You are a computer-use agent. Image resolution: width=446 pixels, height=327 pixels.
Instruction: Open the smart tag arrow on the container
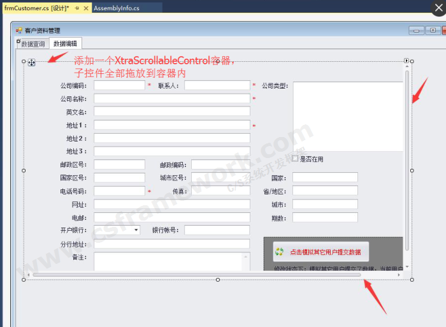[406, 61]
